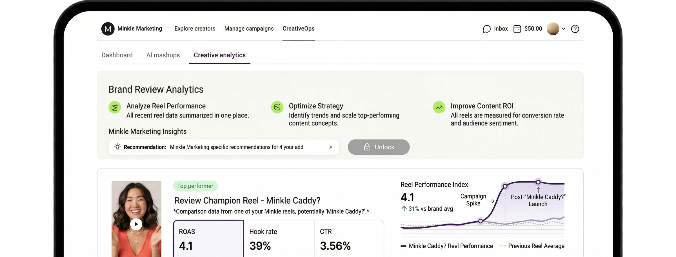Image resolution: width=676 pixels, height=257 pixels.
Task: Switch to the Dashboard tab
Action: (117, 55)
